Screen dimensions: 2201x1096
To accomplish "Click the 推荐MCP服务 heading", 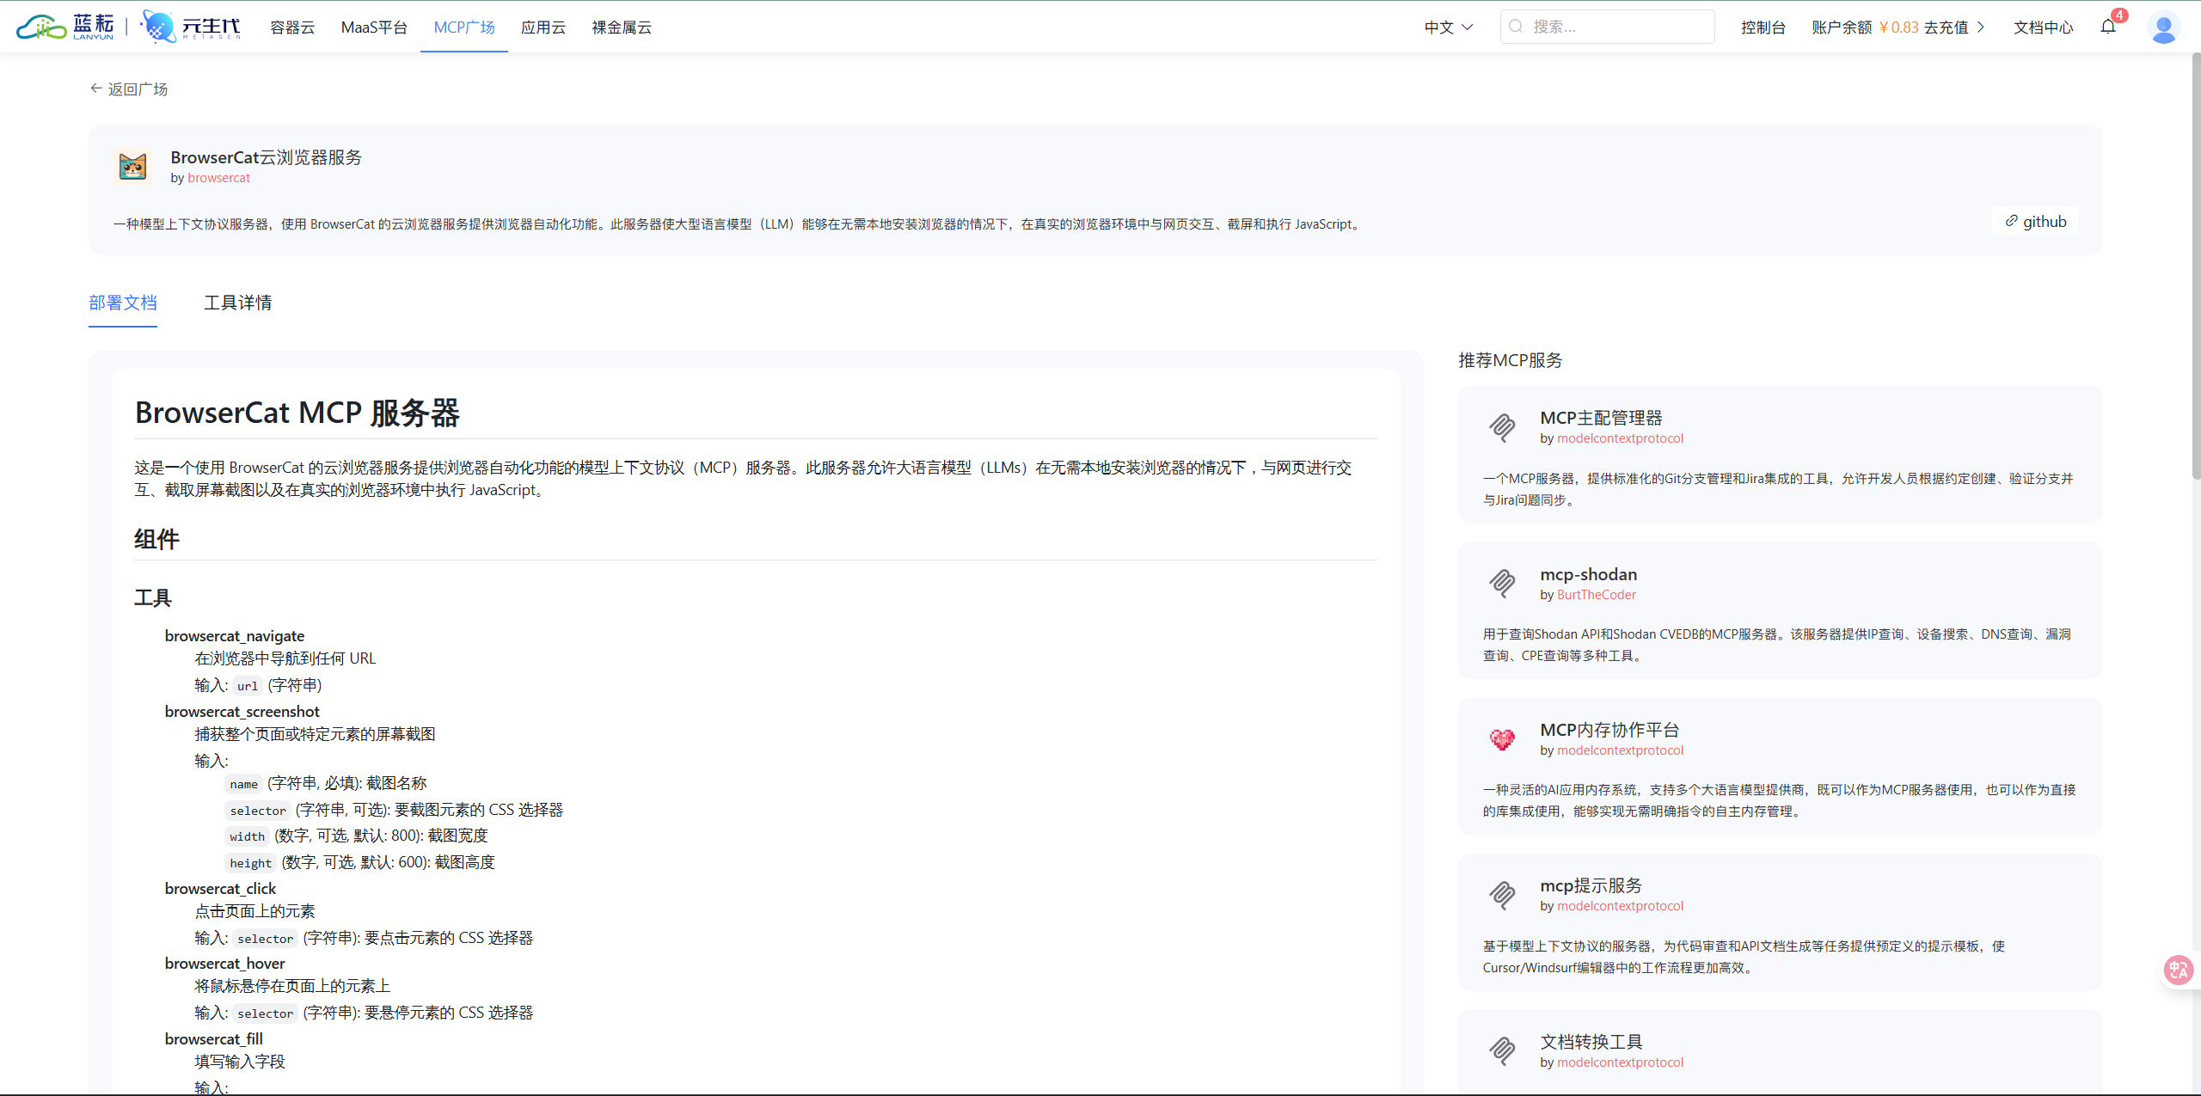I will point(1511,360).
